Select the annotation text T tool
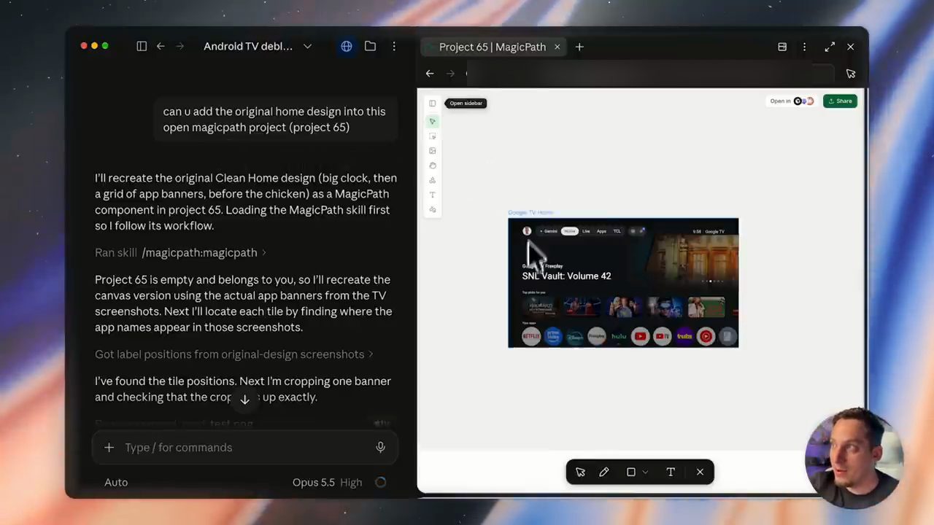Viewport: 934px width, 525px height. (x=671, y=472)
